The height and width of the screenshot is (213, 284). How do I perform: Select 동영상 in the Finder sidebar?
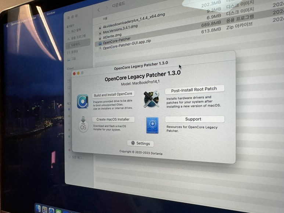click(x=75, y=52)
